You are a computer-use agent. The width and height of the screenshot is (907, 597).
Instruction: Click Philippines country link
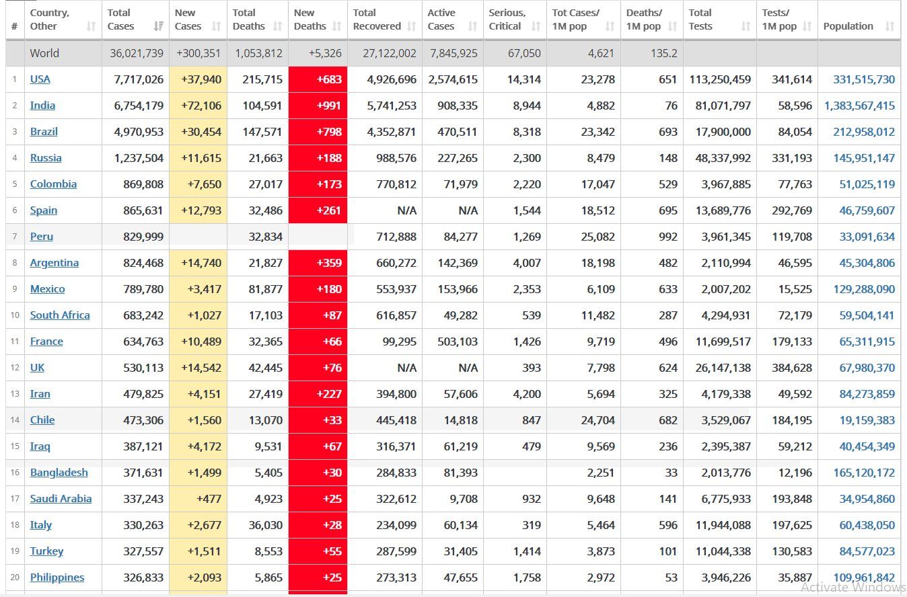[57, 578]
